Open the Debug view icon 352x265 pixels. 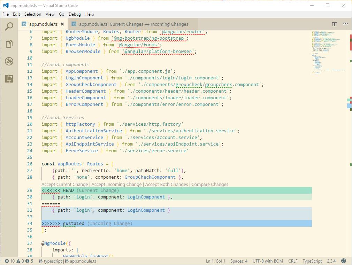[9, 61]
